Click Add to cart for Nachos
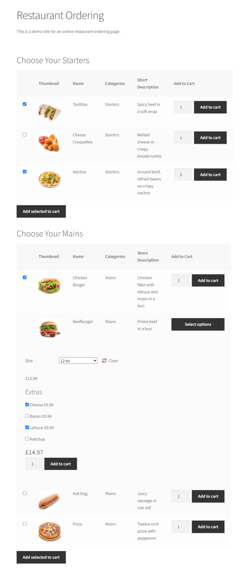 click(x=210, y=174)
